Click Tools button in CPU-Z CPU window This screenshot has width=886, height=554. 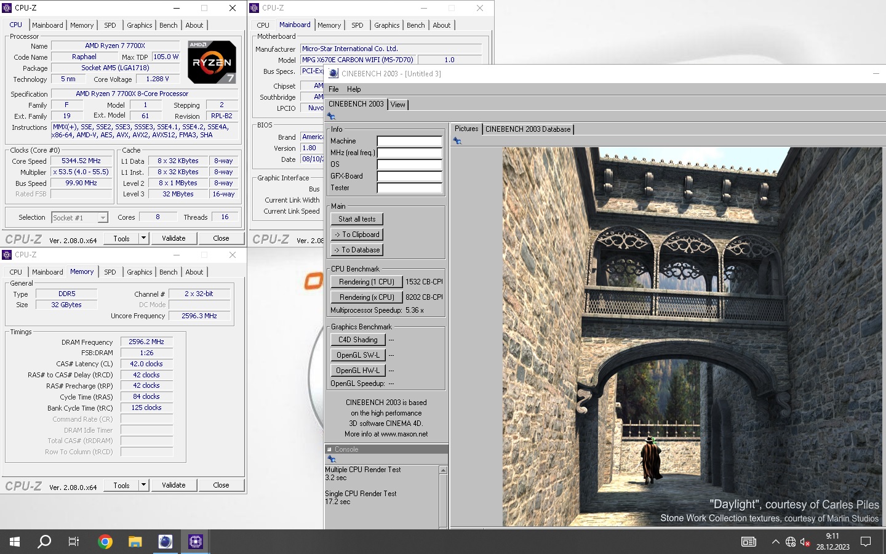click(x=121, y=238)
